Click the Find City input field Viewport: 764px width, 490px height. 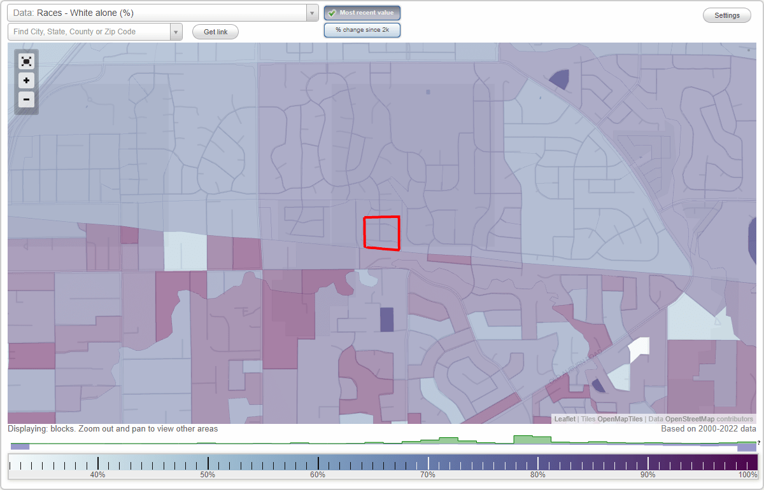pyautogui.click(x=89, y=31)
